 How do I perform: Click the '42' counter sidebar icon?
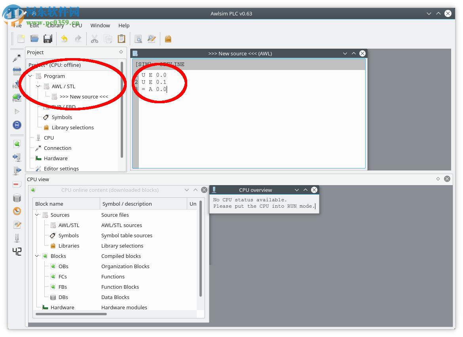point(17,252)
